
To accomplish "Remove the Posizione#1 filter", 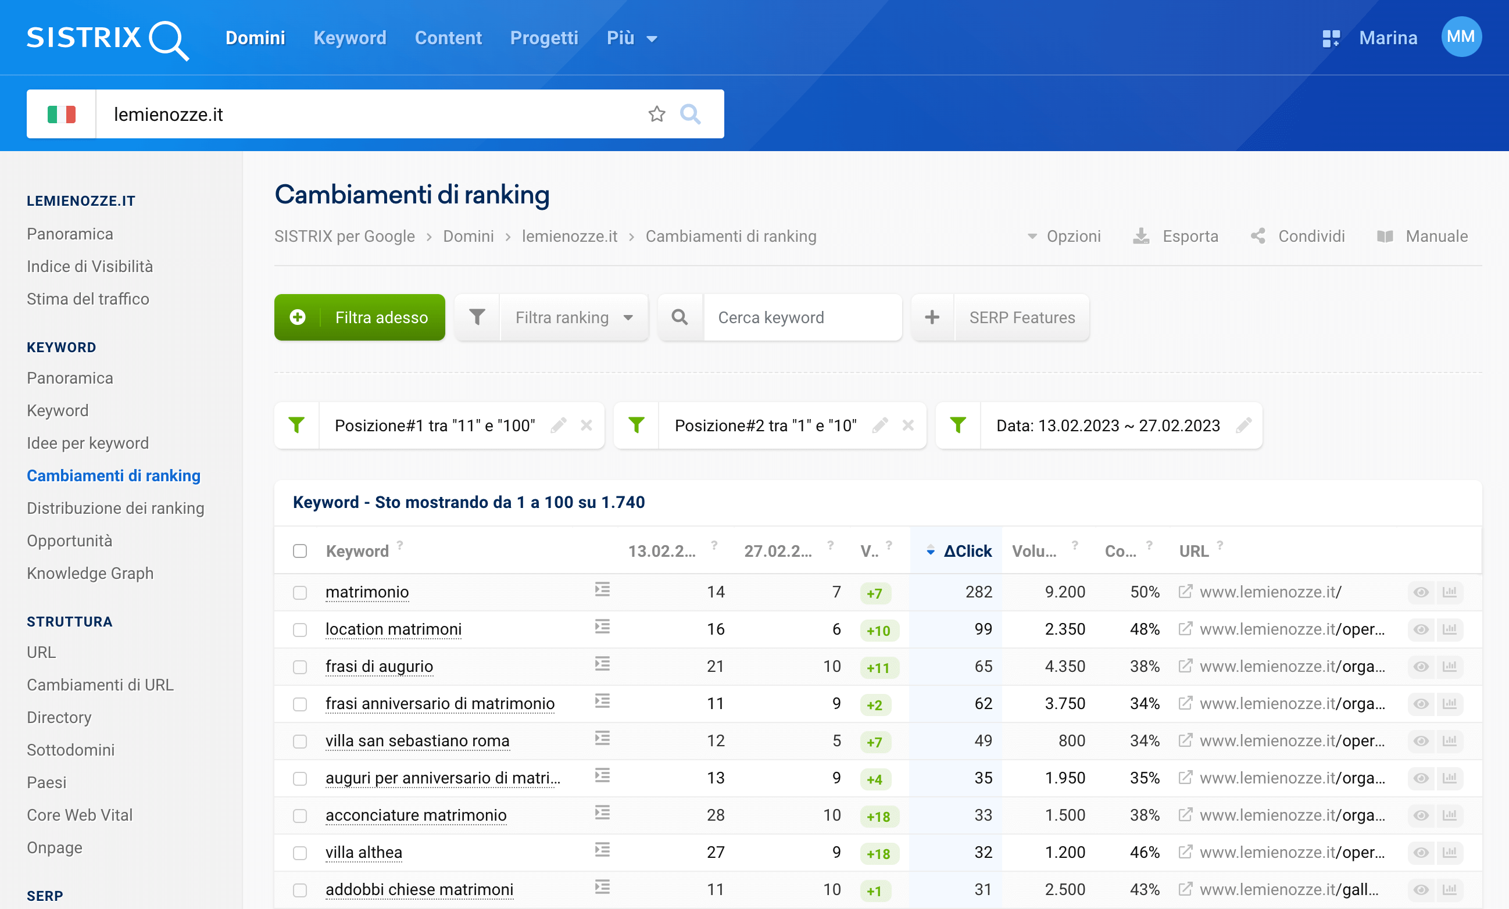I will click(586, 425).
